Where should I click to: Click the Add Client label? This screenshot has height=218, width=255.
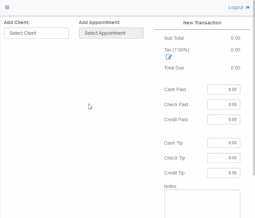17,22
